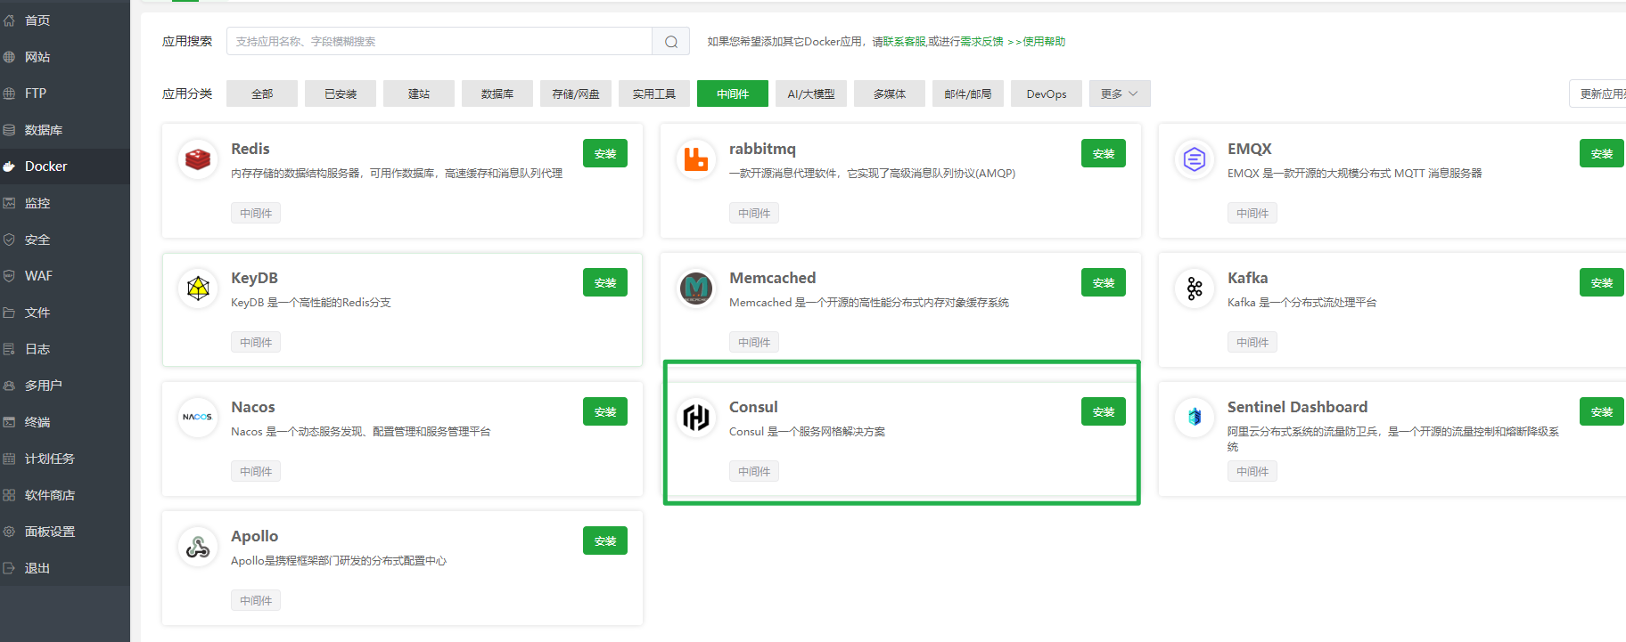Install the Memcached app
Viewport: 1626px width, 642px height.
(x=1104, y=282)
